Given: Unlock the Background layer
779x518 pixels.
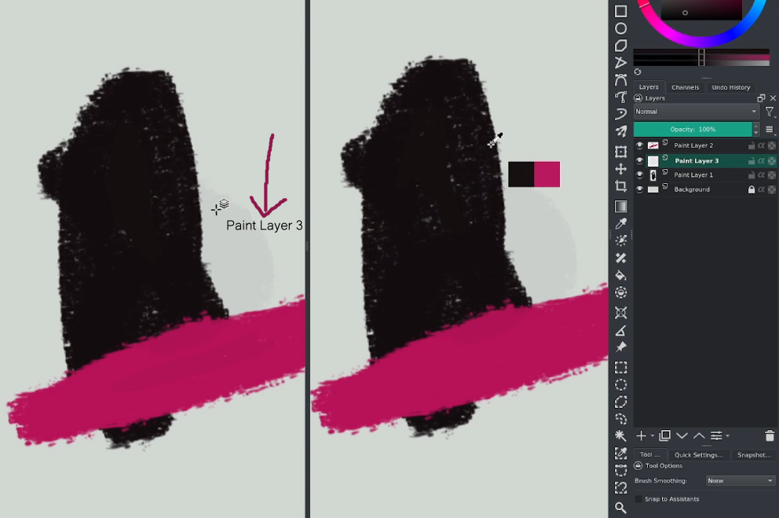Looking at the screenshot, I should pos(751,189).
